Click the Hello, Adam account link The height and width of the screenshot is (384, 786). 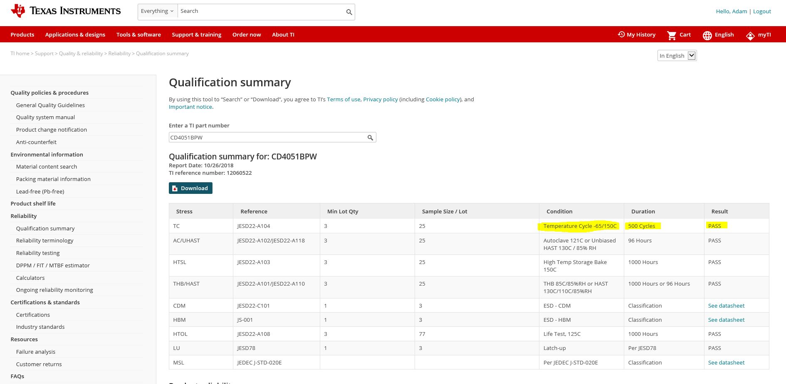coord(732,11)
